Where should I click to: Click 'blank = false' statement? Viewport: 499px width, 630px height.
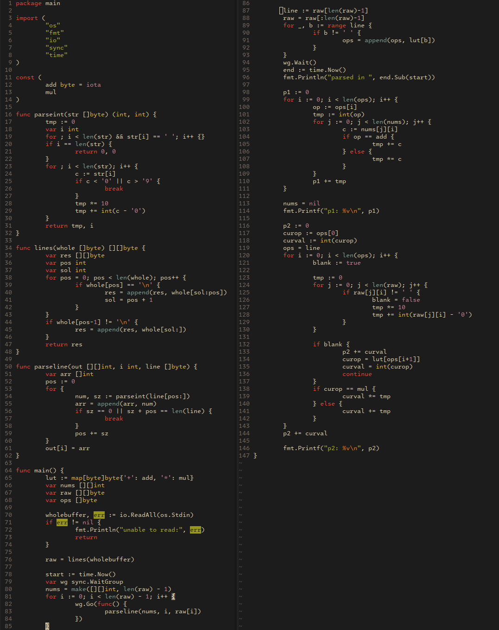click(396, 300)
